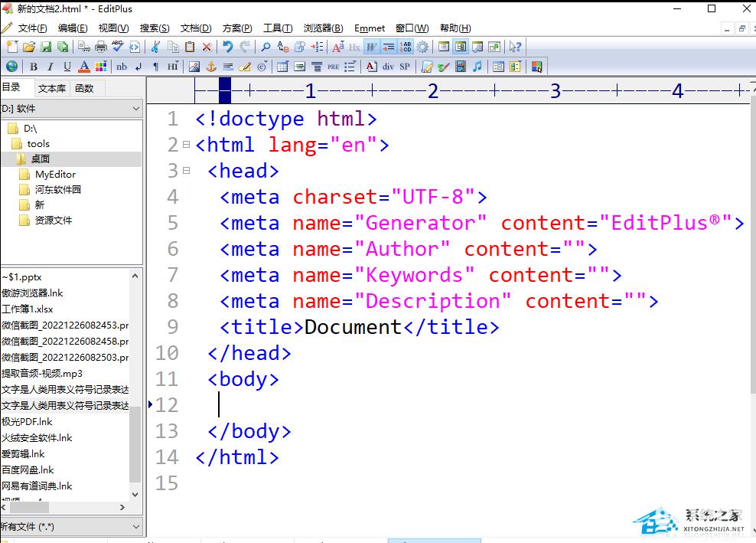
Task: Open the drive selector dropdown
Action: pos(135,109)
